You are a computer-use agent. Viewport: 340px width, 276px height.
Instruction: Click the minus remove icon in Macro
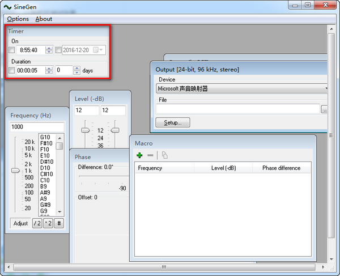(150, 155)
